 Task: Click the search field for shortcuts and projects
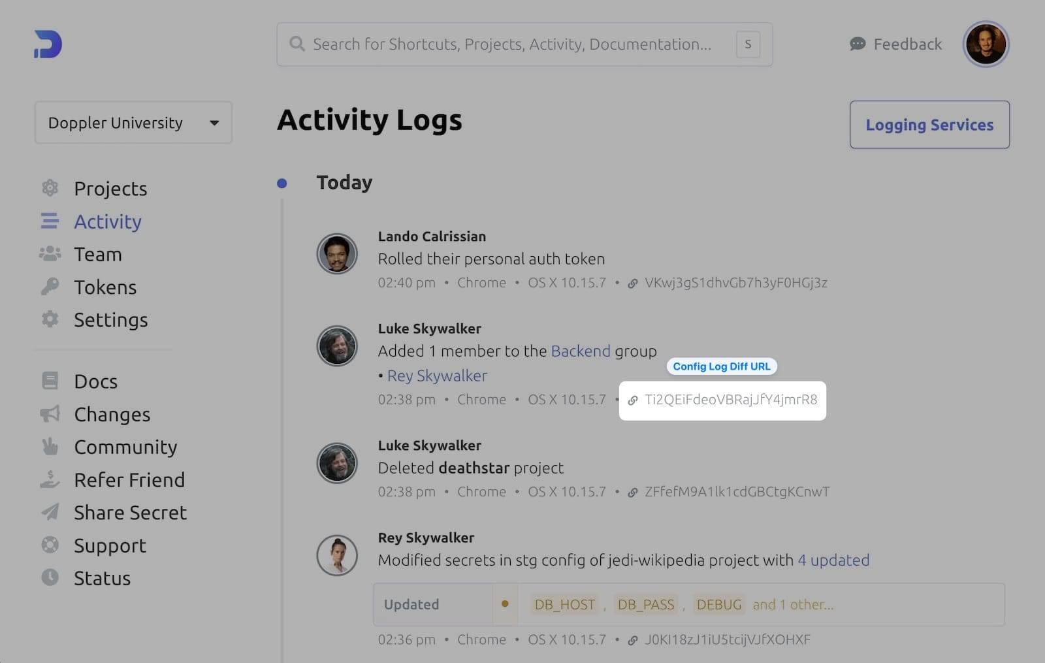pos(524,44)
